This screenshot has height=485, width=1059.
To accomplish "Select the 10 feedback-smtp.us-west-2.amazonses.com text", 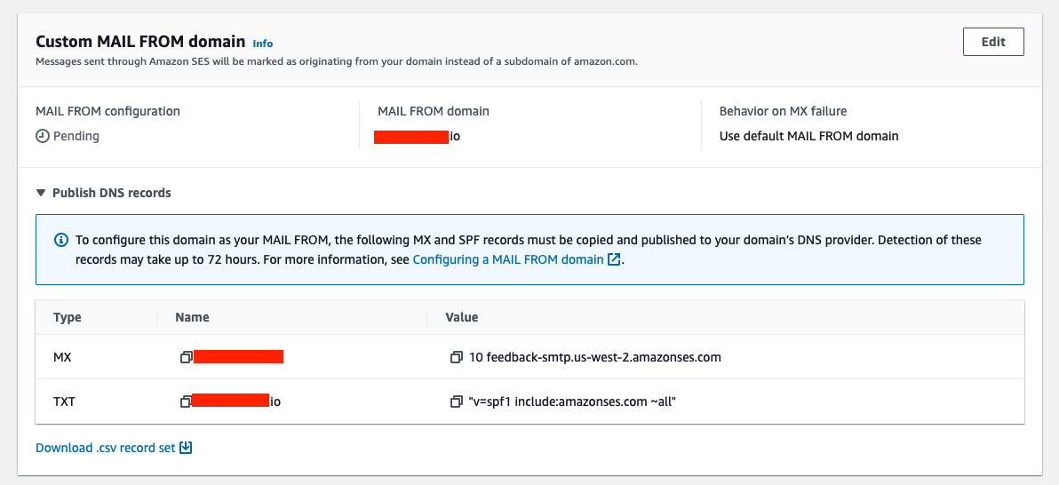I will (594, 357).
